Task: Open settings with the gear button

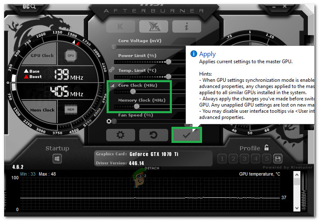Action: [121, 135]
